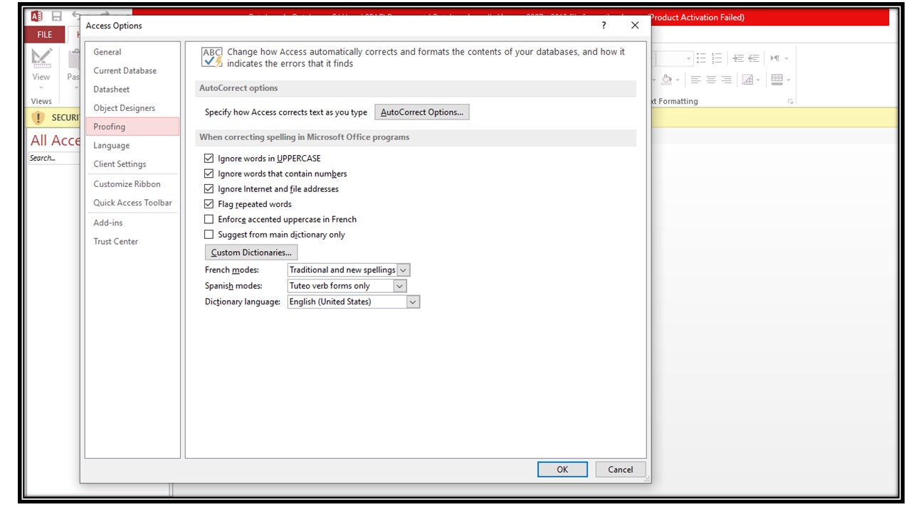
Task: Open the Text Formatting dialog launcher
Action: tap(791, 102)
